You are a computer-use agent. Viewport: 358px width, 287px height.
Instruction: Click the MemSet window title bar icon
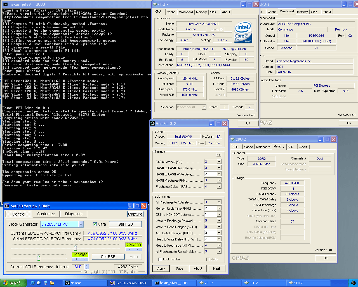click(152, 123)
